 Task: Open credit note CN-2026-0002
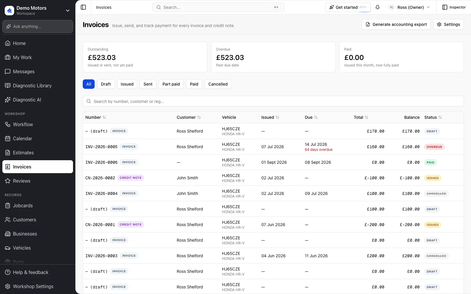point(273,178)
